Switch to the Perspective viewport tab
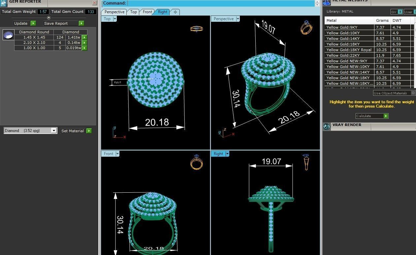This screenshot has height=255, width=416. [114, 12]
